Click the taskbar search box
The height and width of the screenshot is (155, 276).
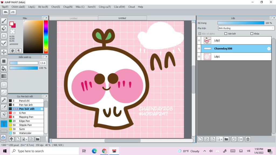pos(44,151)
